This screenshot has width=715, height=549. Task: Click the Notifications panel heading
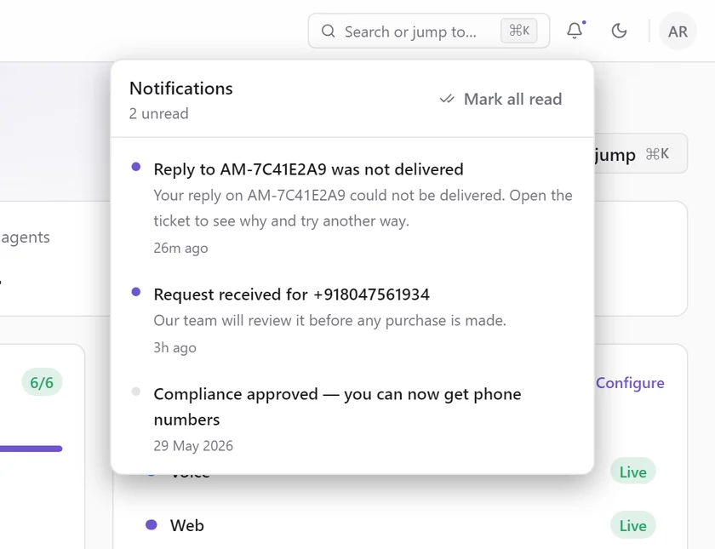click(x=181, y=89)
